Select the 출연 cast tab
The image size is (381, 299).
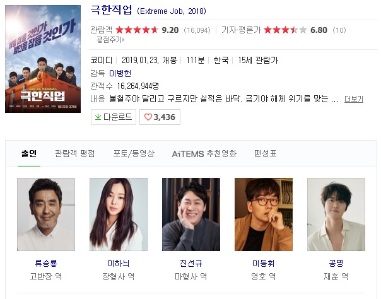pyautogui.click(x=29, y=153)
